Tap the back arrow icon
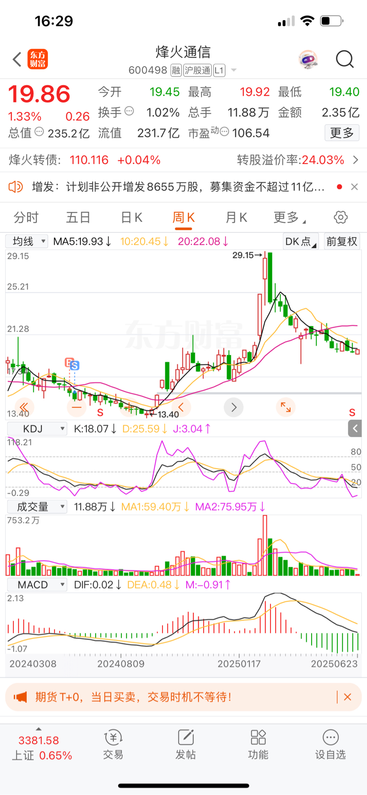Screen dimensions: 367x795 (x=17, y=59)
